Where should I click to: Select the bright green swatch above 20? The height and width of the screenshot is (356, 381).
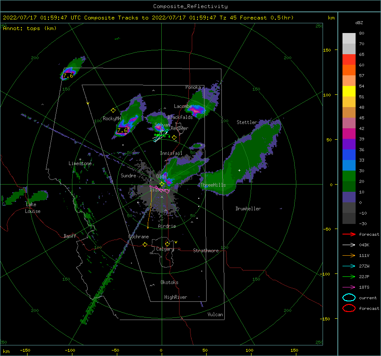349,176
